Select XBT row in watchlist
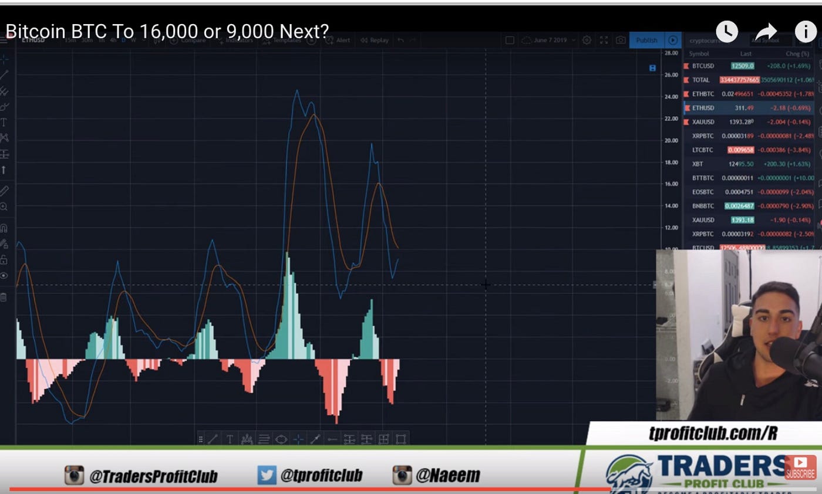Viewport: 822px width, 494px height. pyautogui.click(x=749, y=164)
